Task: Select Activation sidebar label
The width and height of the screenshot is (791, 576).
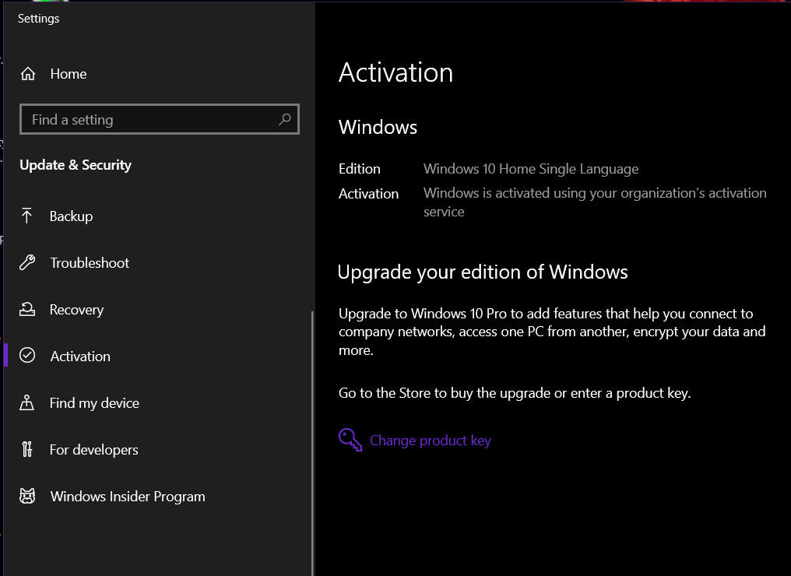Action: [80, 356]
